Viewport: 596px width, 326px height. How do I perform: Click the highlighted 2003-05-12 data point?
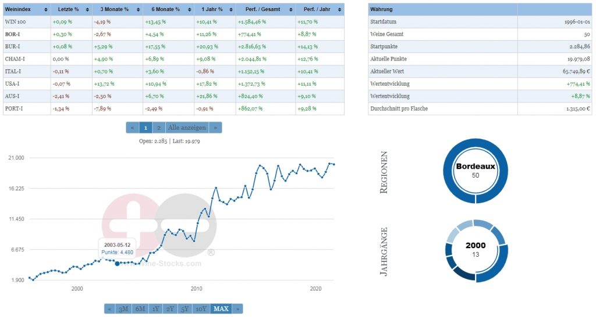click(118, 264)
